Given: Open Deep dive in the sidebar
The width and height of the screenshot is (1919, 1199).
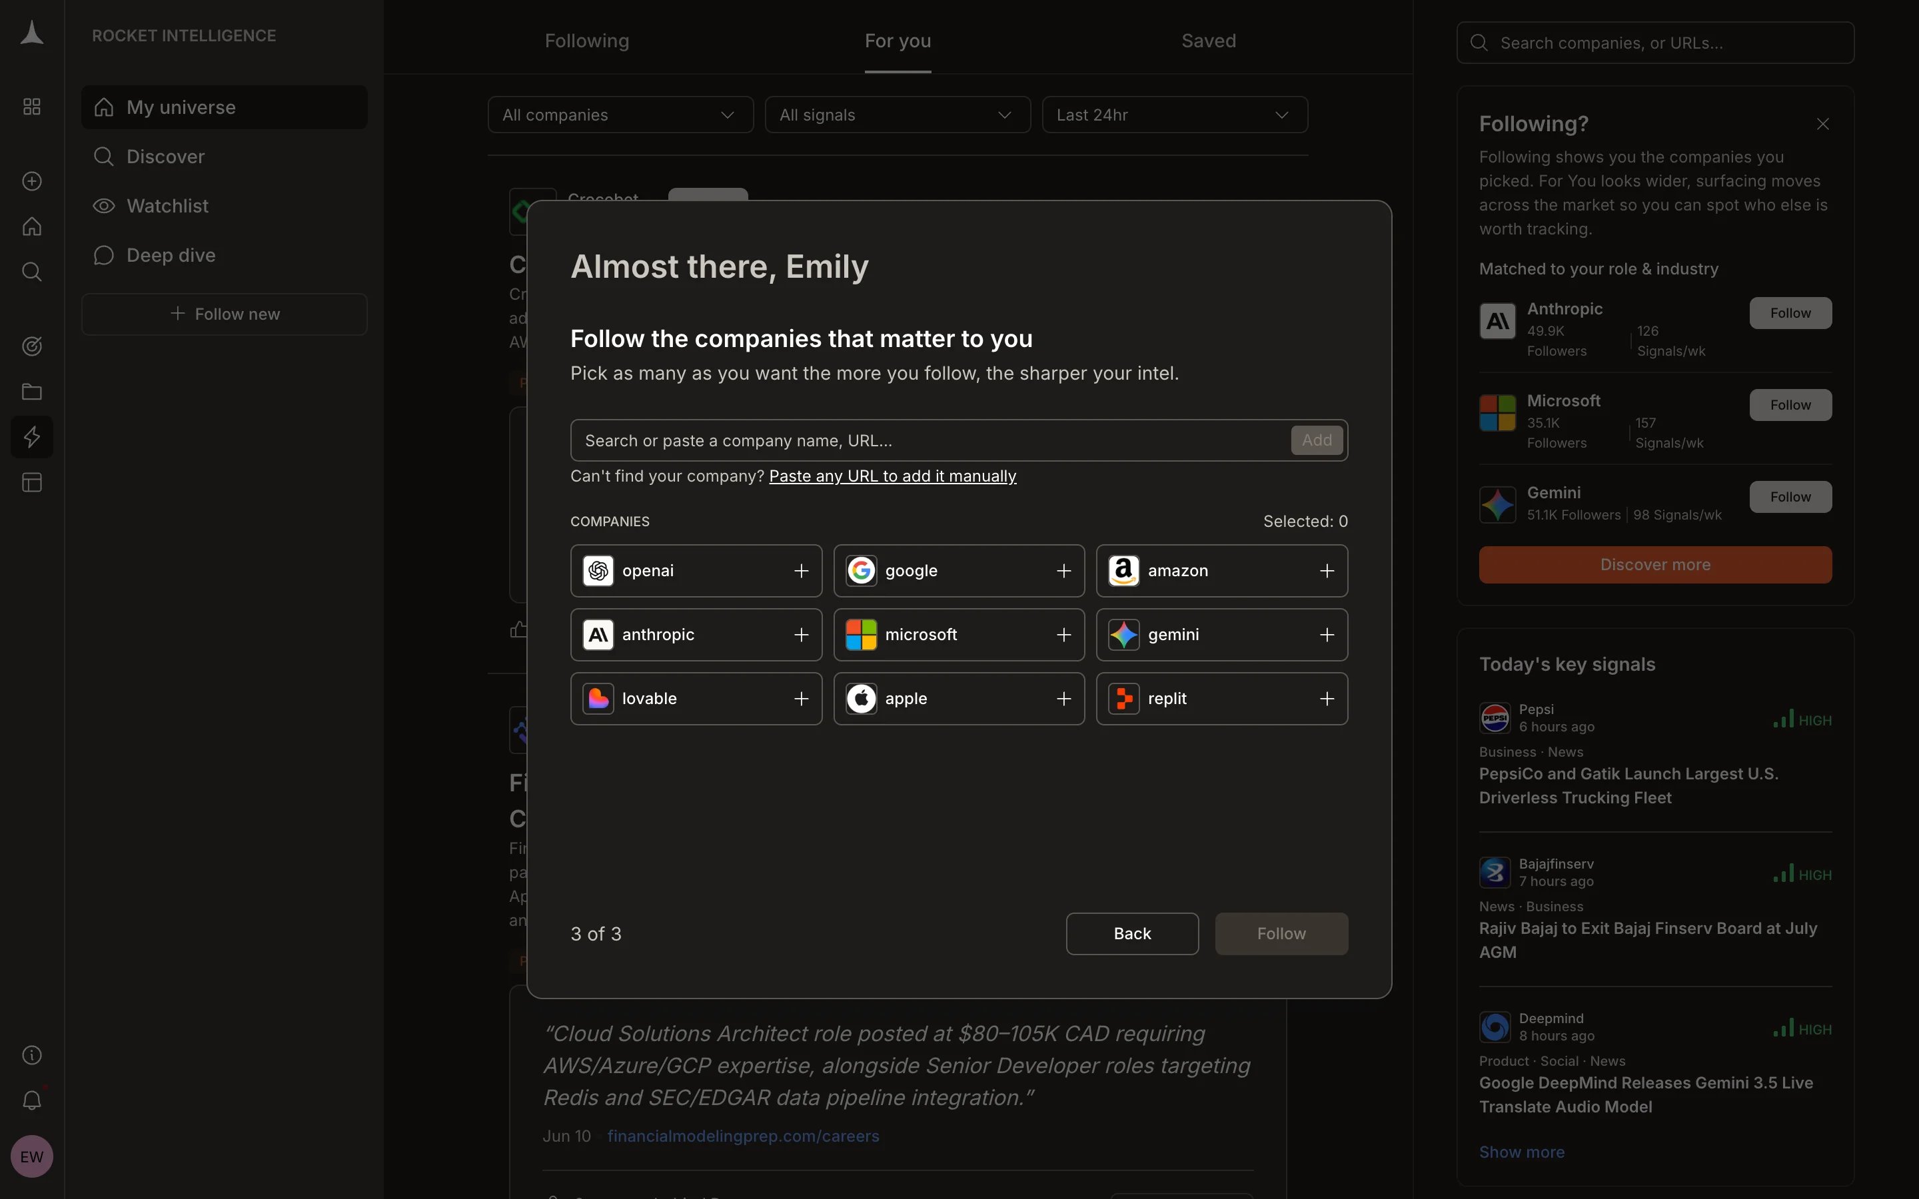Looking at the screenshot, I should 225,255.
